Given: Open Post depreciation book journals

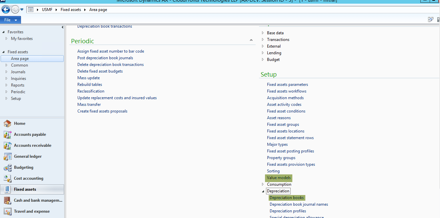Looking at the screenshot, I should click(105, 58).
